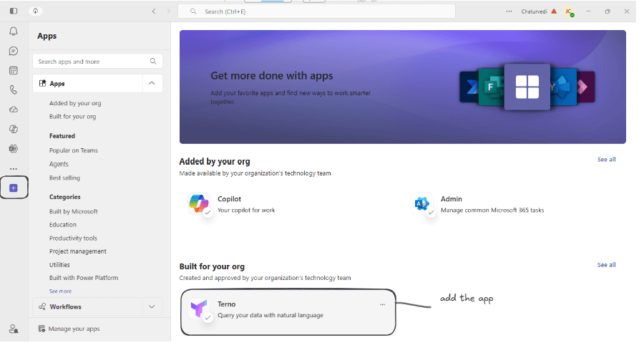Open the Copilot app title
The width and height of the screenshot is (639, 343).
pyautogui.click(x=229, y=199)
